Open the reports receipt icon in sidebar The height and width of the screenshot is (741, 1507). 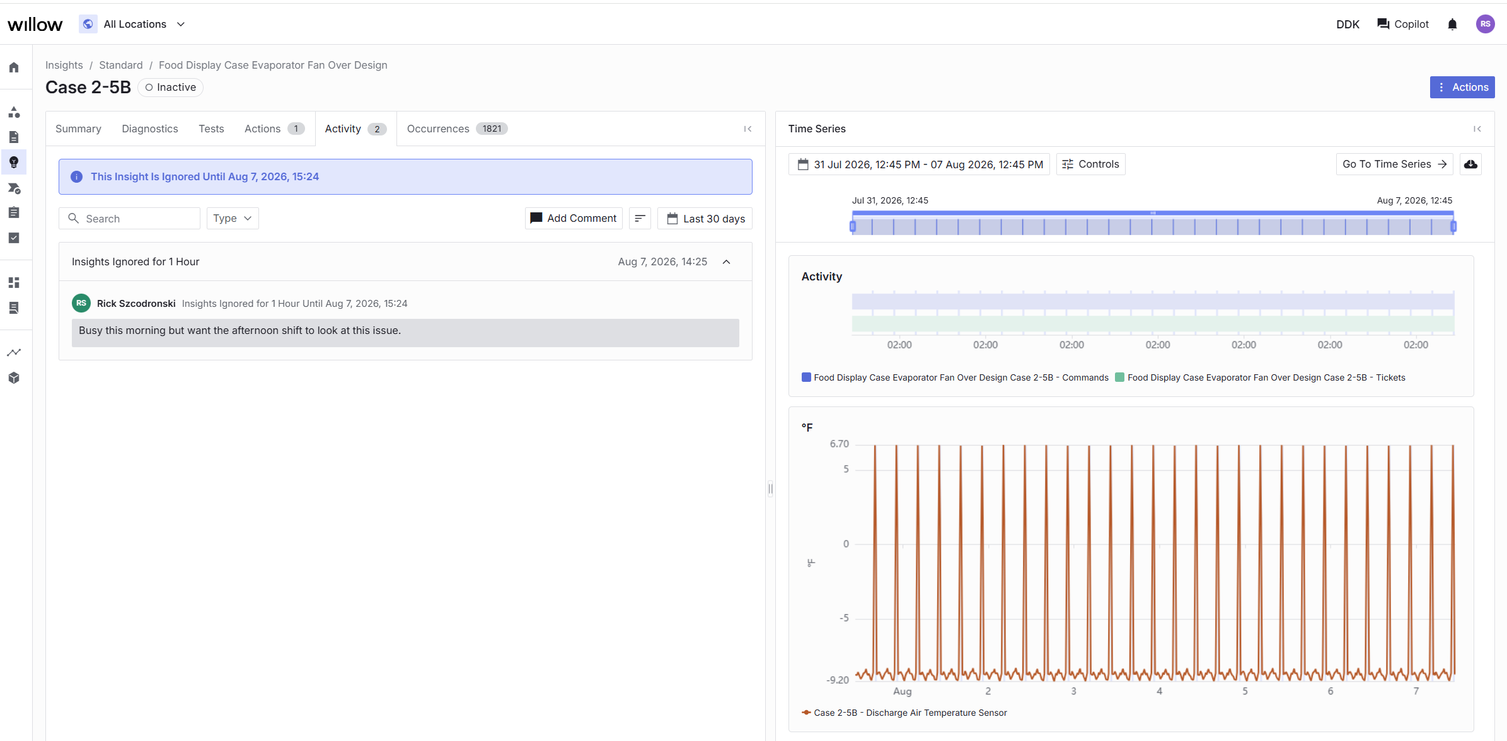pos(14,307)
